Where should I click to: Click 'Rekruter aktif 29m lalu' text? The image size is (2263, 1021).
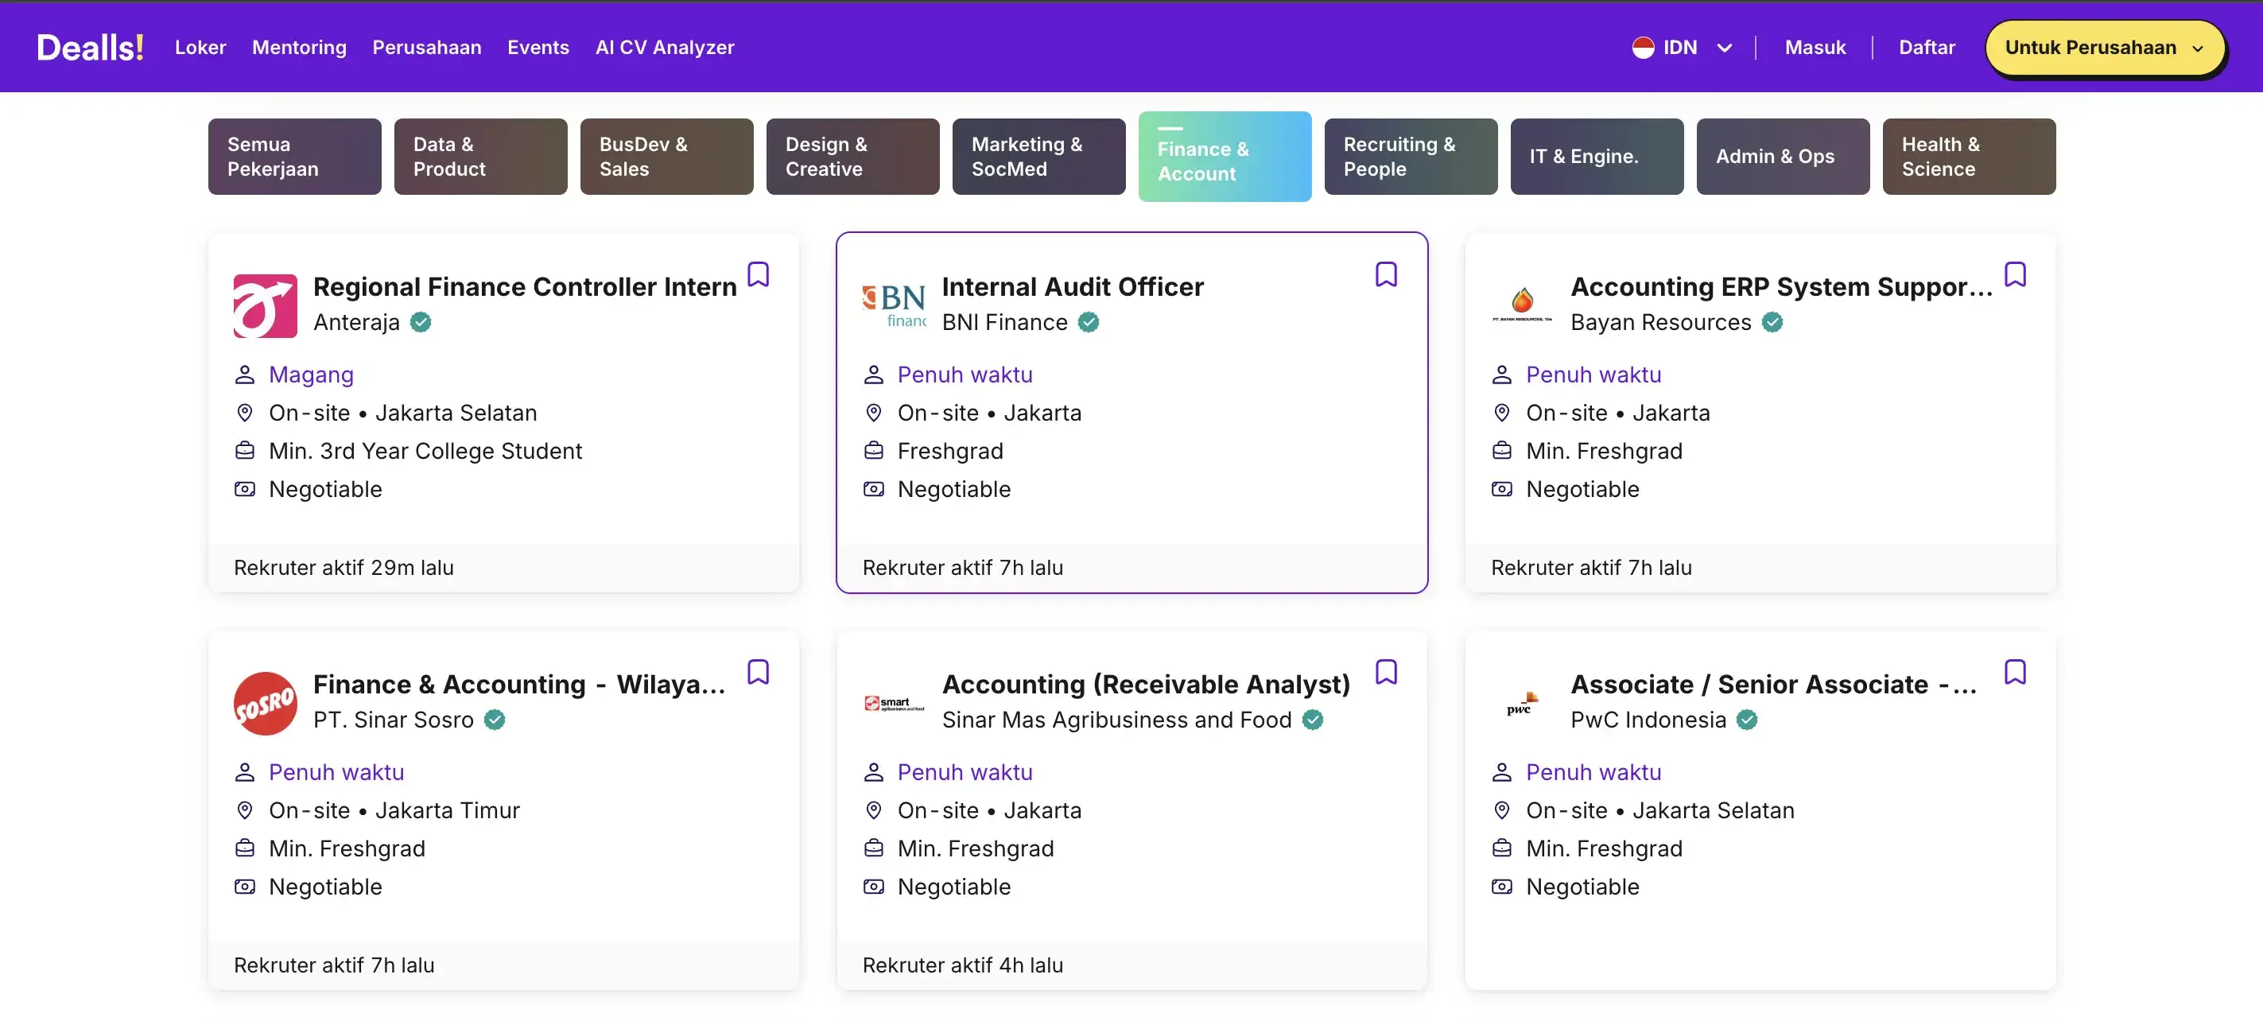pos(344,569)
